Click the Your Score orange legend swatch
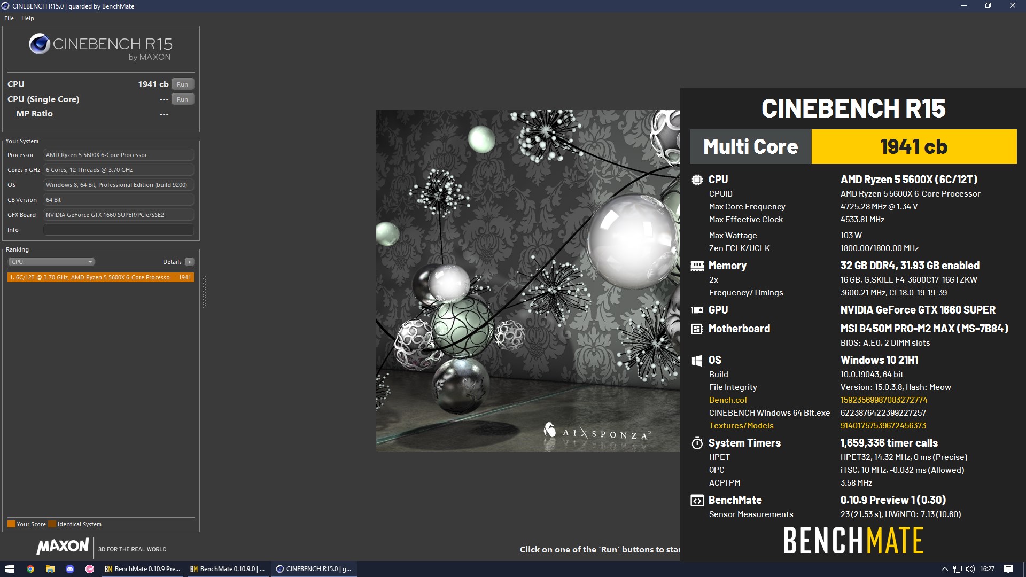 click(11, 524)
